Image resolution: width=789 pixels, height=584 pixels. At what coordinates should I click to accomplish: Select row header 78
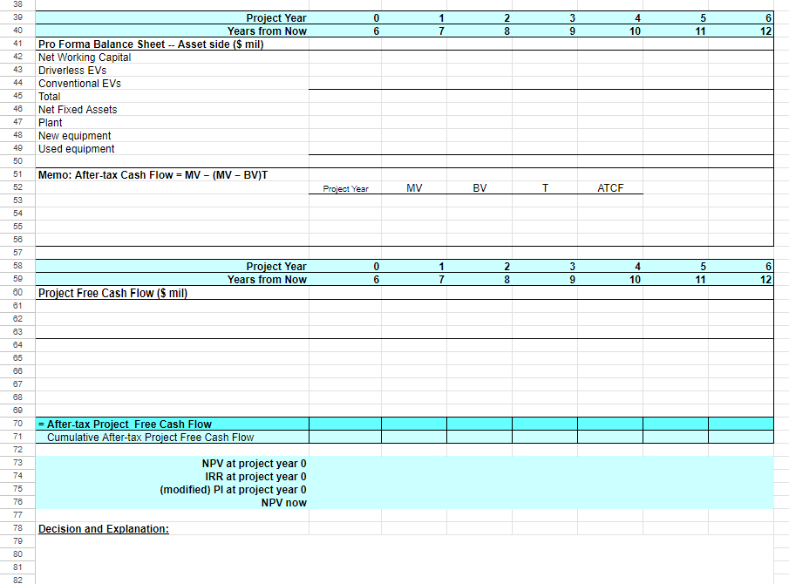click(x=17, y=528)
